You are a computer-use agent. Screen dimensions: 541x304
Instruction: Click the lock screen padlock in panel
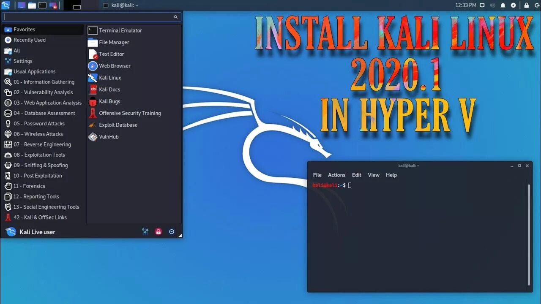pyautogui.click(x=526, y=5)
